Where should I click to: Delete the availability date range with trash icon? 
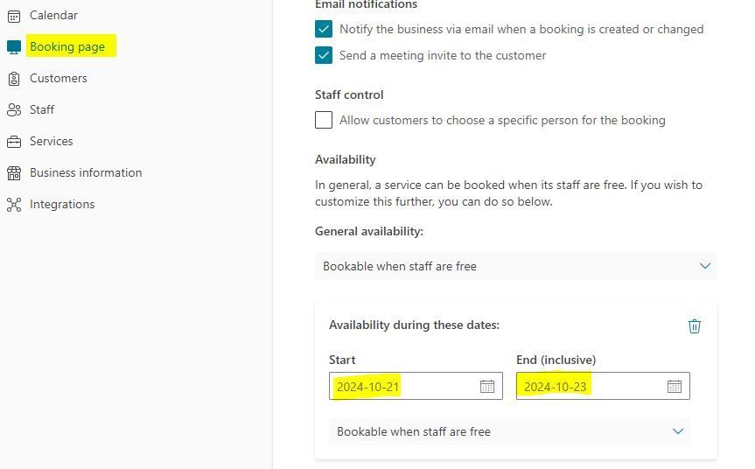(695, 326)
